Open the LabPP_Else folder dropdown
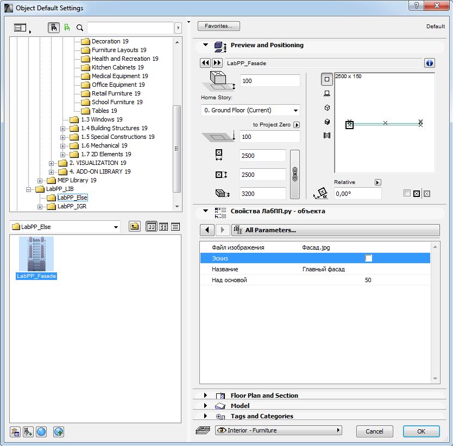 coord(65,227)
